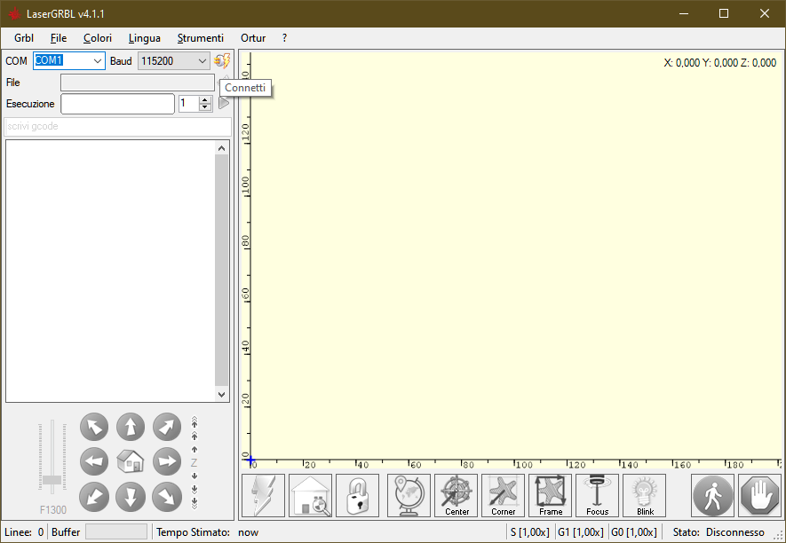Click the scrivi gcode input field
This screenshot has height=543, width=786.
click(x=118, y=126)
